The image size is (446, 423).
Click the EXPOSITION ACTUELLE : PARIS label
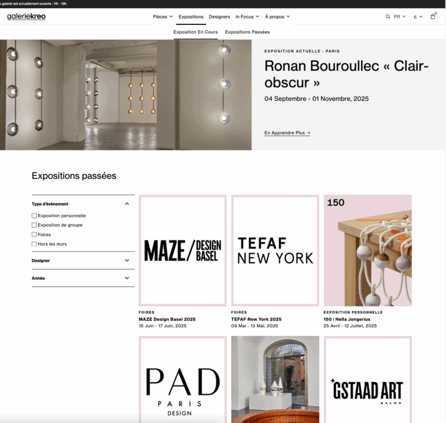(x=302, y=51)
